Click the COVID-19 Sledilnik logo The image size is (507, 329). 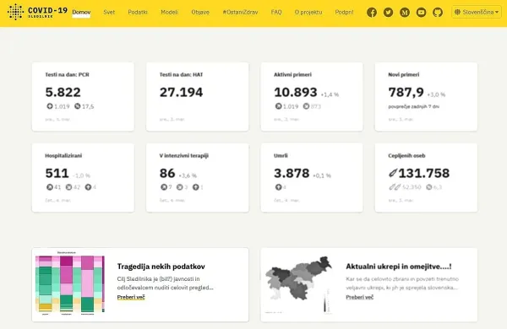coord(37,12)
